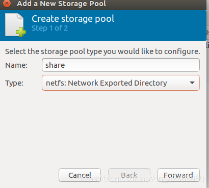Go to previous step with Back
The height and width of the screenshot is (188, 209).
coord(129,175)
